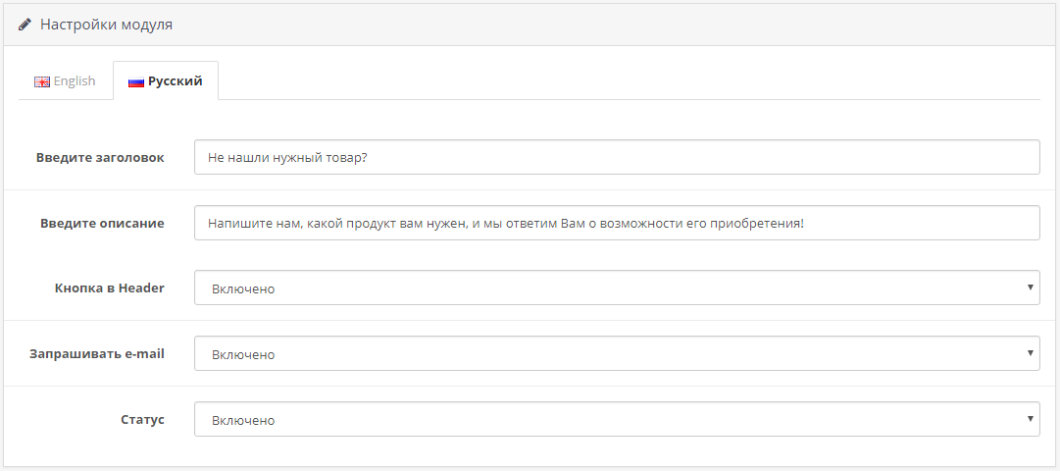
Task: Select the Русский language tab
Action: (x=166, y=81)
